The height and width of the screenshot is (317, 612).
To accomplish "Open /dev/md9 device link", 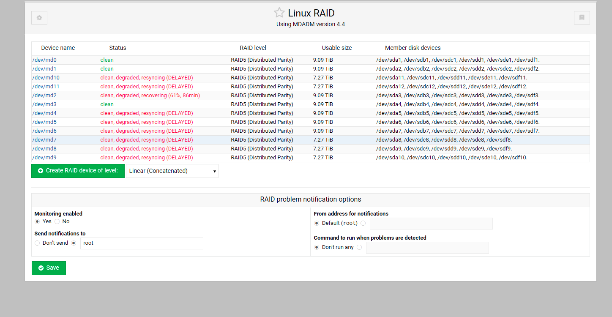I will tap(44, 158).
